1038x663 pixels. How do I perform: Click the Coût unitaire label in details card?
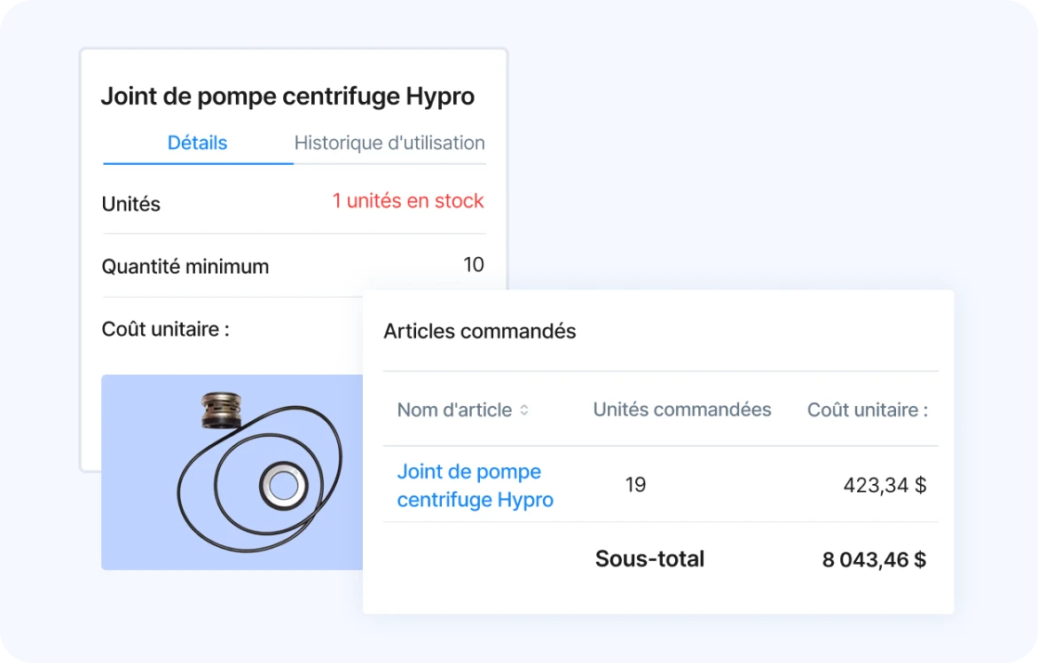click(x=166, y=329)
